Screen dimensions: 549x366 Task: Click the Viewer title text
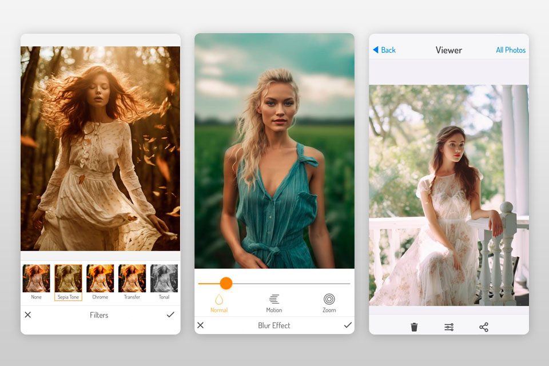tap(448, 50)
